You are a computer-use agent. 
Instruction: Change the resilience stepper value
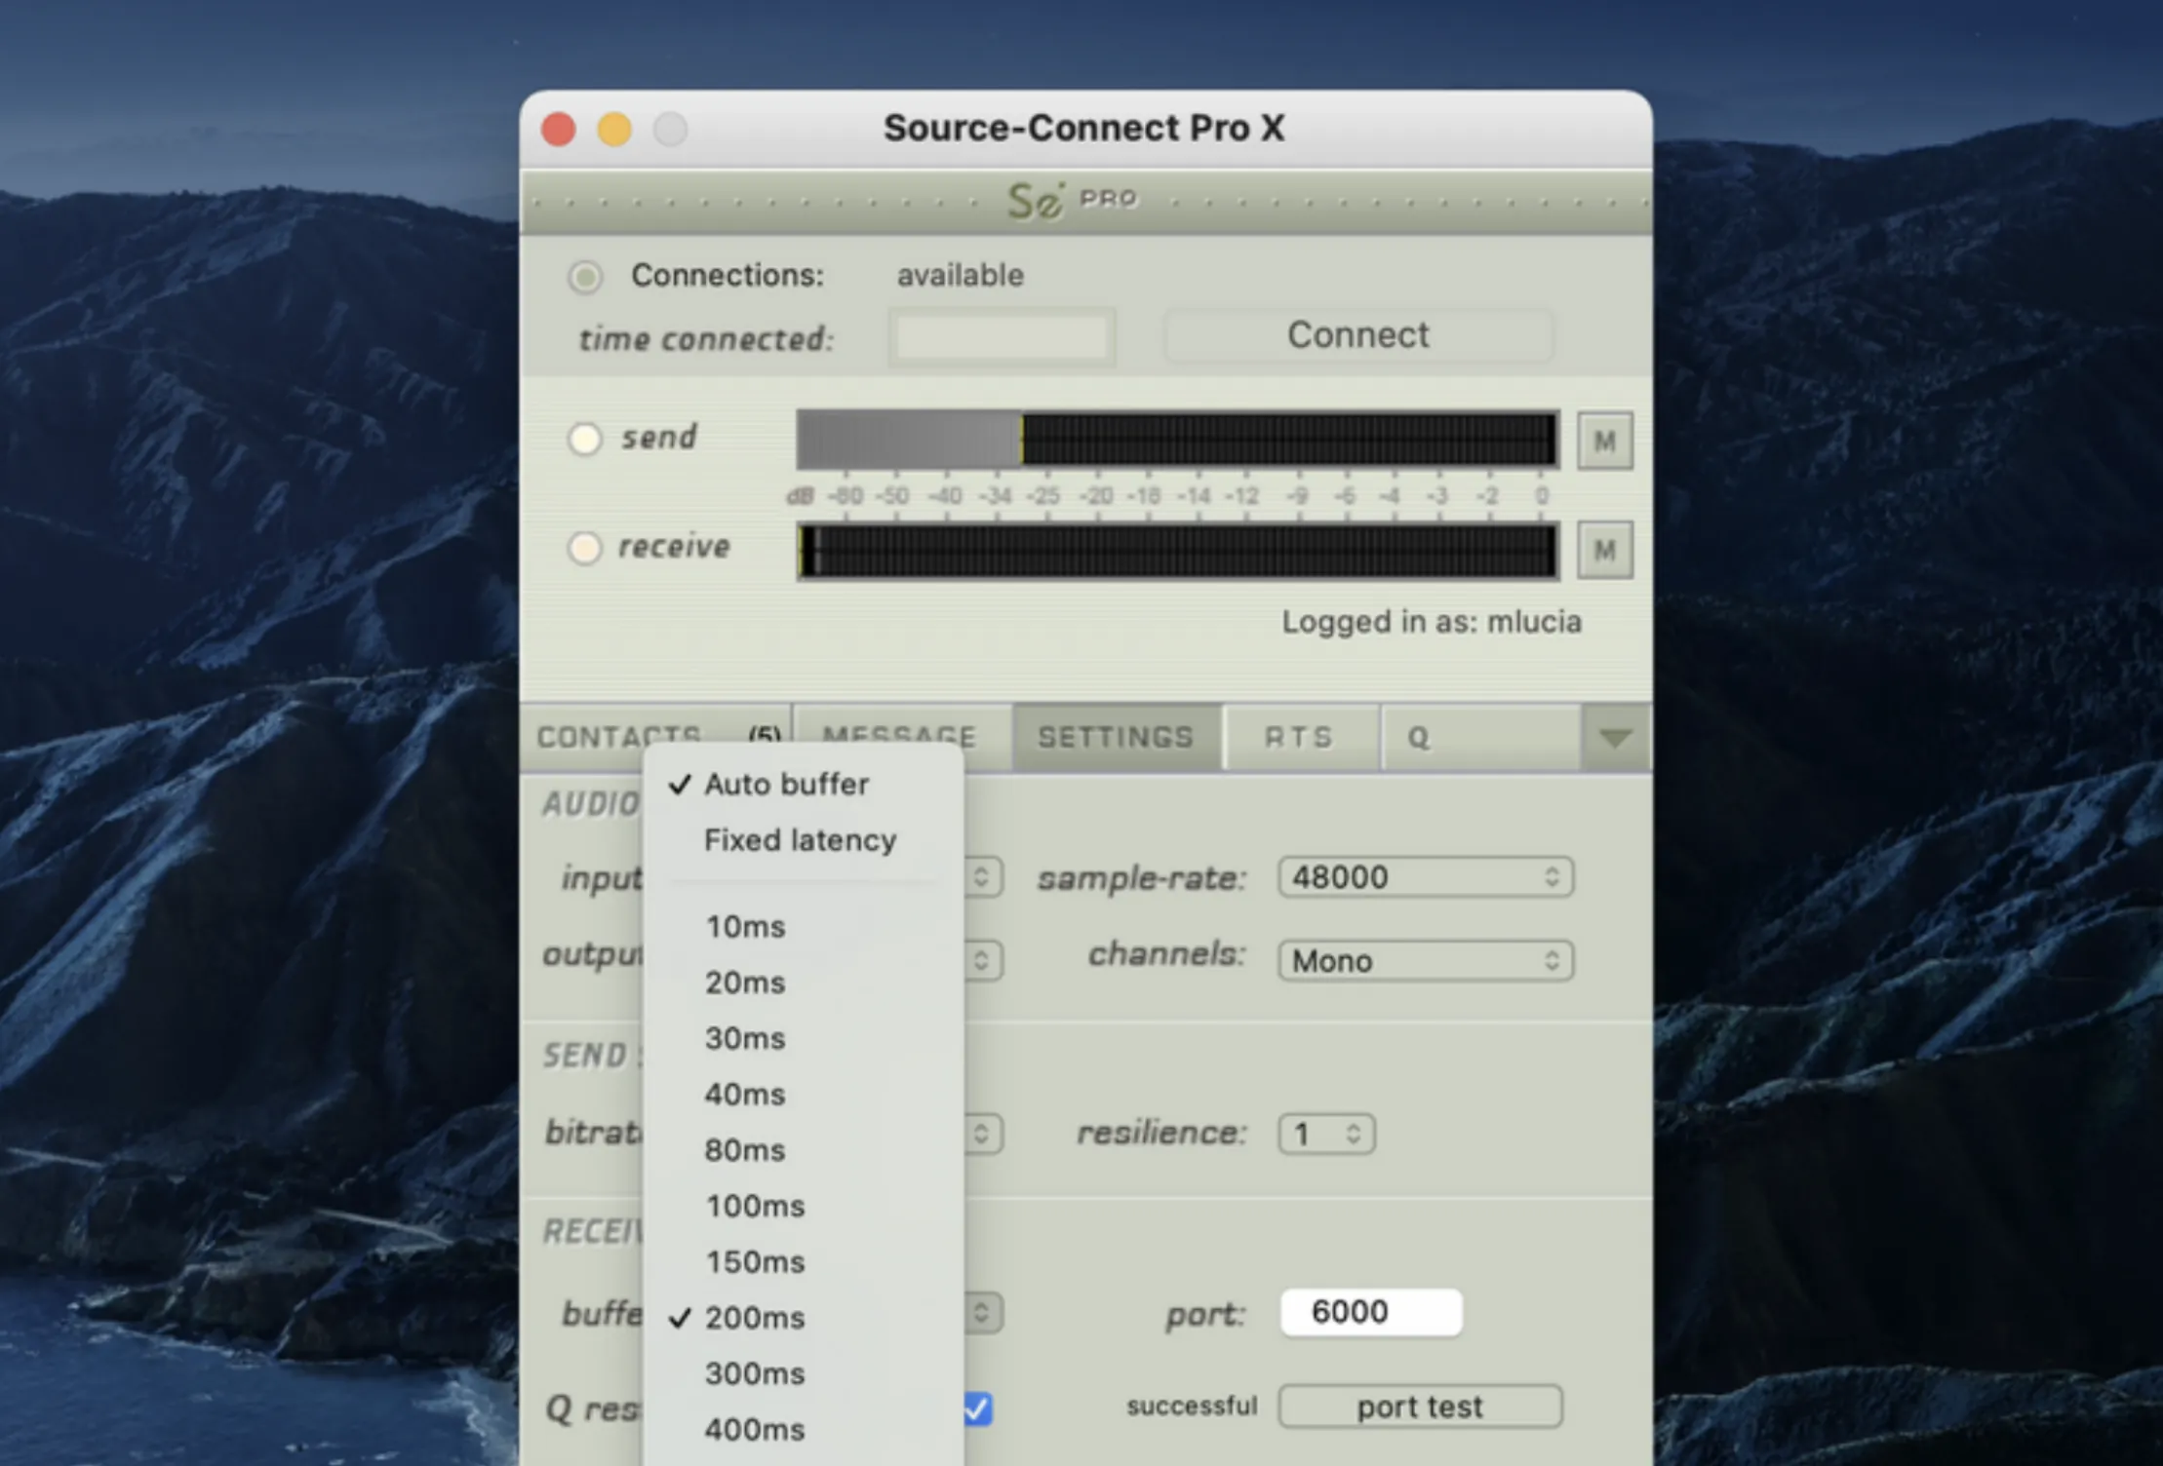[x=1326, y=1134]
